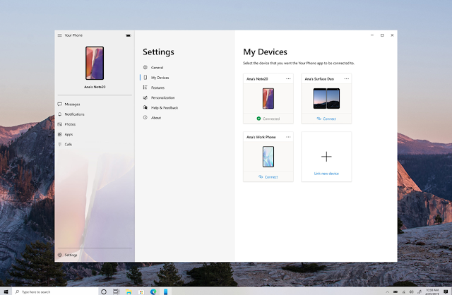This screenshot has height=295, width=452.
Task: Open Cortana from the taskbar
Action: click(104, 291)
